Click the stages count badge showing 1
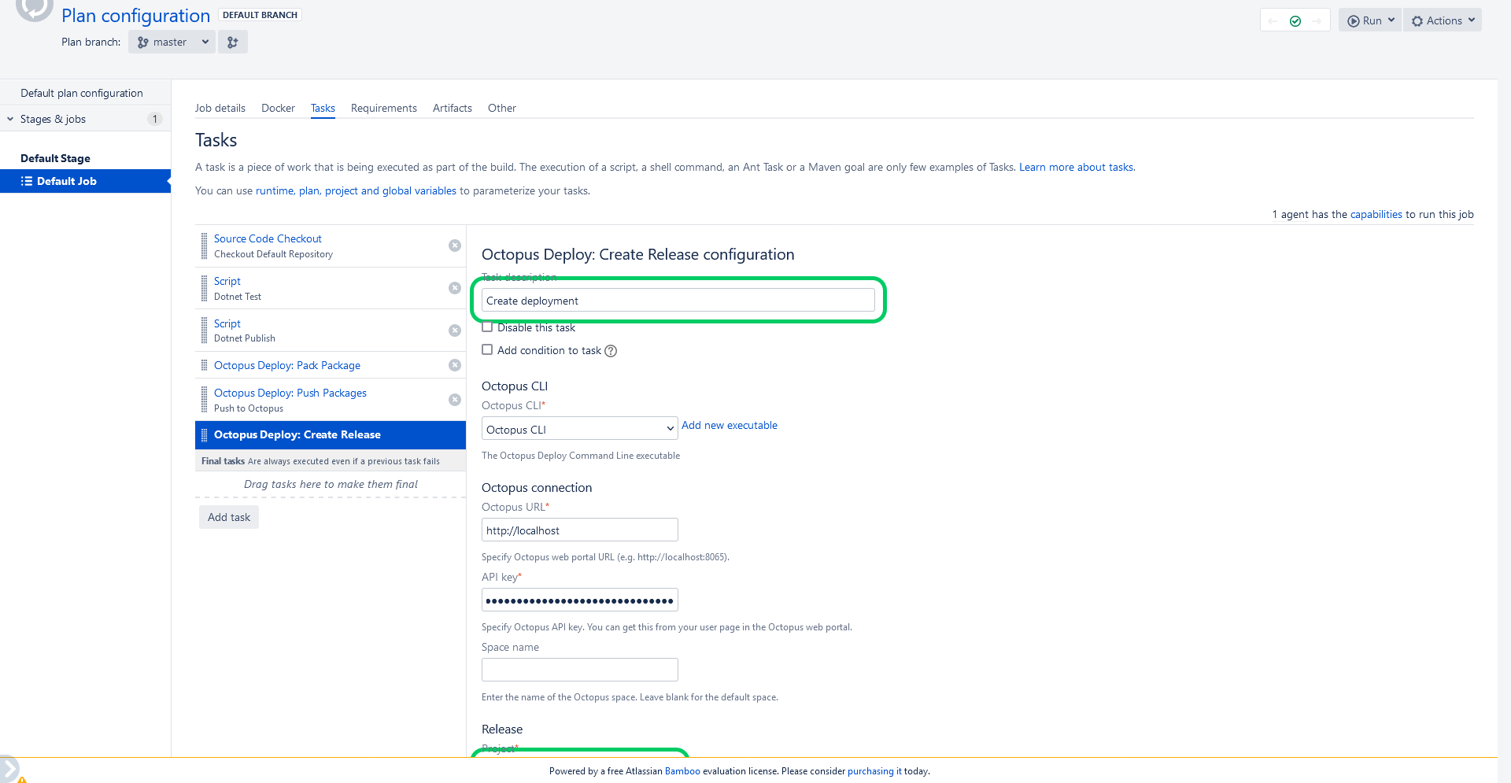This screenshot has width=1511, height=783. [x=155, y=119]
